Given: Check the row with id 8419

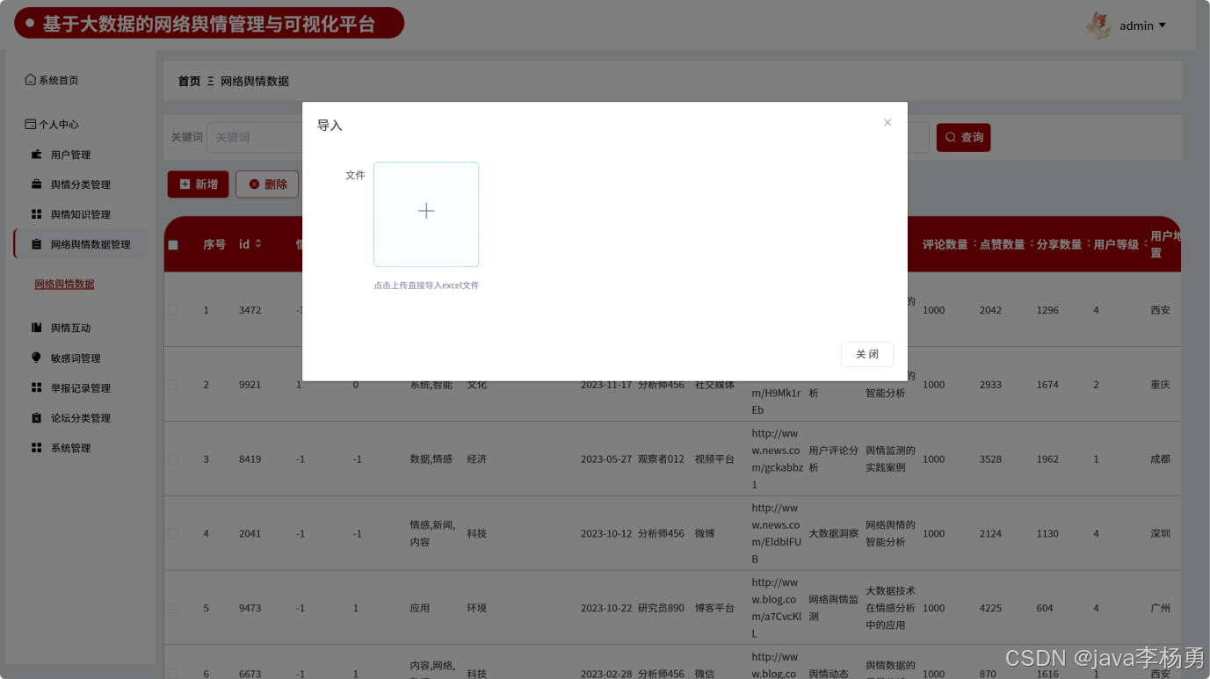Looking at the screenshot, I should [x=173, y=459].
